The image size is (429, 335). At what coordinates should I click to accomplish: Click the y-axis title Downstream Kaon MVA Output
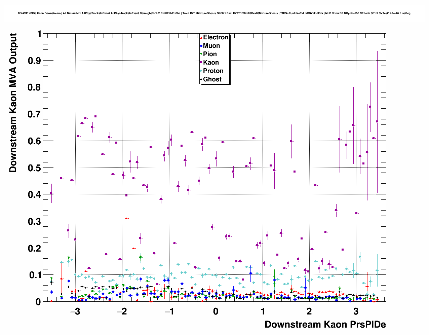click(x=13, y=103)
